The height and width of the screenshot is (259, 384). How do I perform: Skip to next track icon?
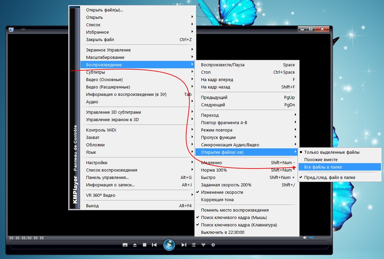coord(184,245)
